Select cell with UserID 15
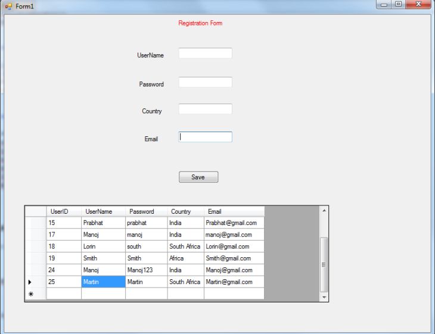Viewport: 435px width, 334px height. 64,223
